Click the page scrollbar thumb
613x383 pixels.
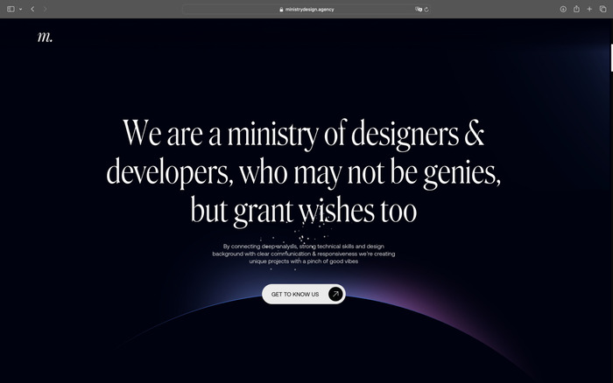point(611,58)
